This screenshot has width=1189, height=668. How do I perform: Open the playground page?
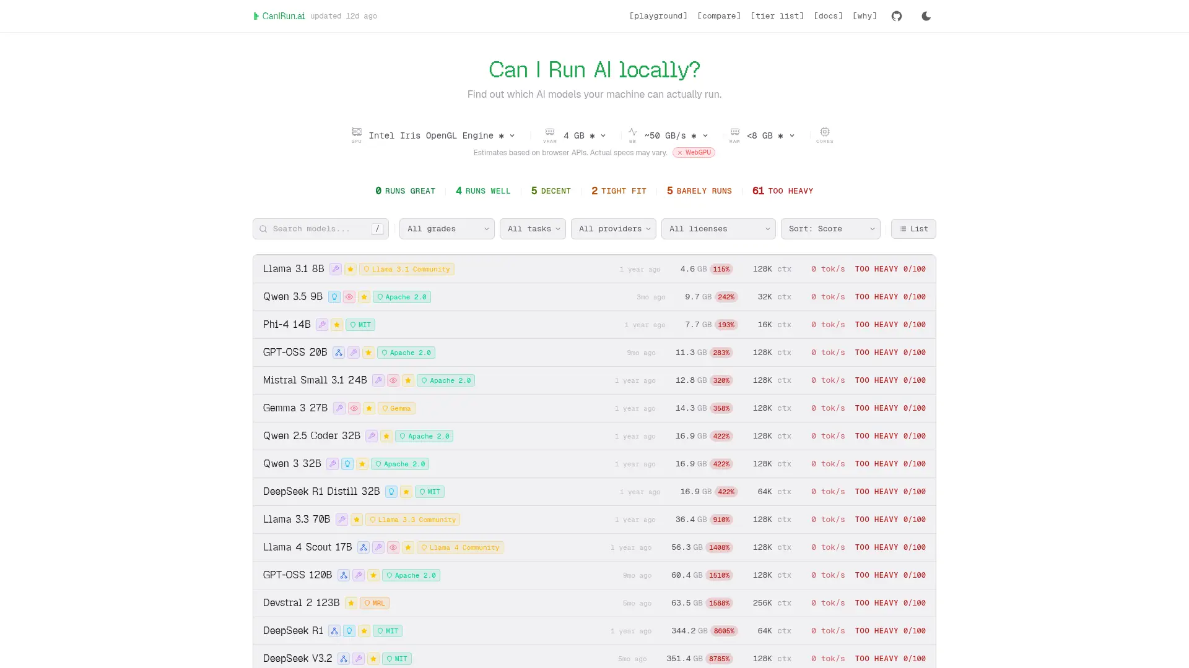pos(658,16)
